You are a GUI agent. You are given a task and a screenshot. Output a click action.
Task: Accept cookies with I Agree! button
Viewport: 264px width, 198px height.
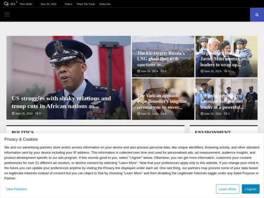pyautogui.click(x=250, y=189)
